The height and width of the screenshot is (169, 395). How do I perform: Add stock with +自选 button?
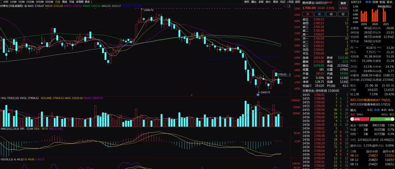(x=290, y=2)
